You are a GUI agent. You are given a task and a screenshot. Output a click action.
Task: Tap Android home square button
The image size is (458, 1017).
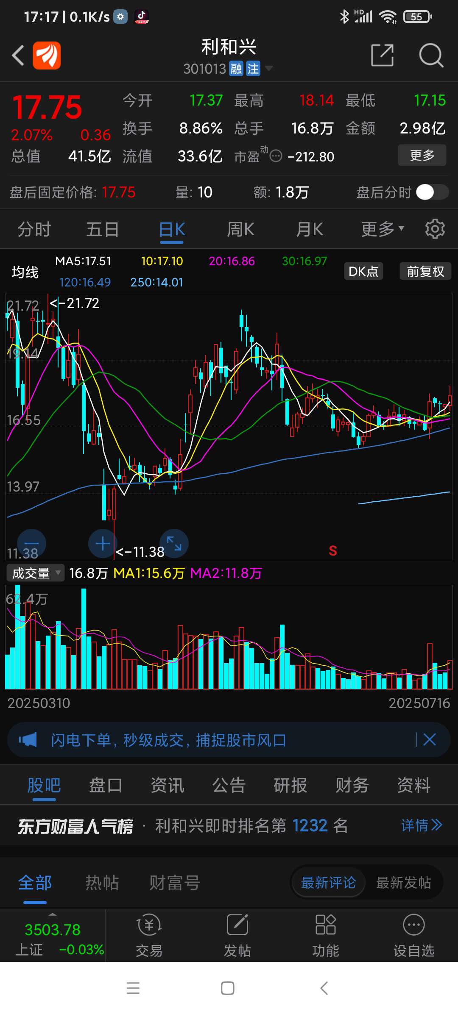(x=228, y=988)
